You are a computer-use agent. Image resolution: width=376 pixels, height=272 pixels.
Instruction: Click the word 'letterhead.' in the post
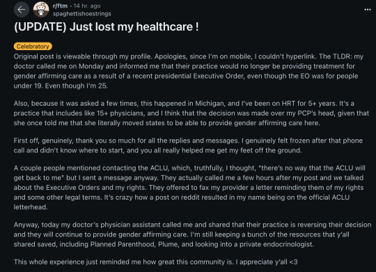(31, 207)
